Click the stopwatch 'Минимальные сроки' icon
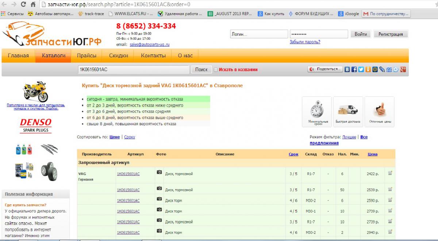 [317, 112]
